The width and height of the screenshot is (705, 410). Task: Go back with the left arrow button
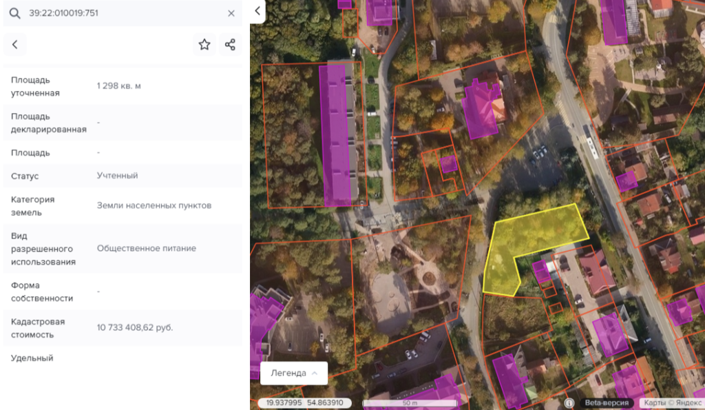[x=15, y=44]
